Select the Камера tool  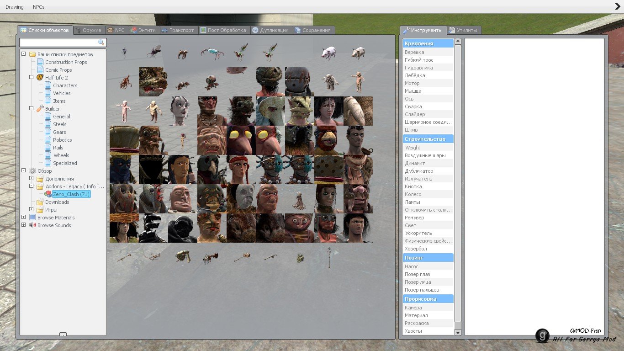point(428,308)
